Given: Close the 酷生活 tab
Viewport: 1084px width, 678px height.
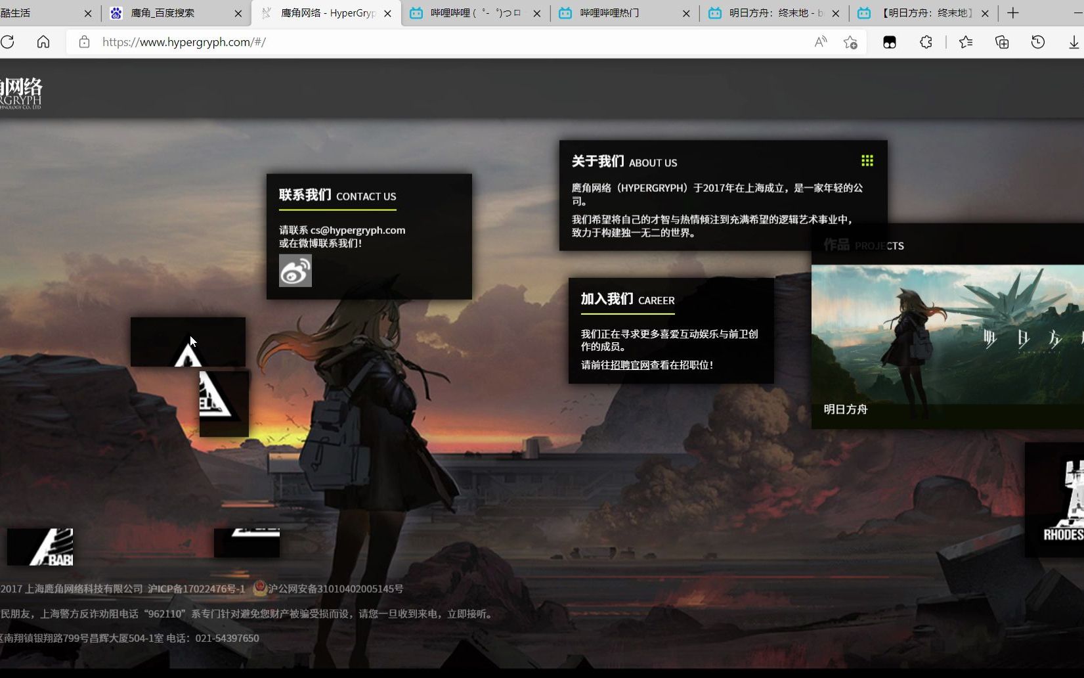Looking at the screenshot, I should click(x=88, y=13).
